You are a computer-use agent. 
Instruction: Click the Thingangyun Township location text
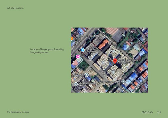47,49
